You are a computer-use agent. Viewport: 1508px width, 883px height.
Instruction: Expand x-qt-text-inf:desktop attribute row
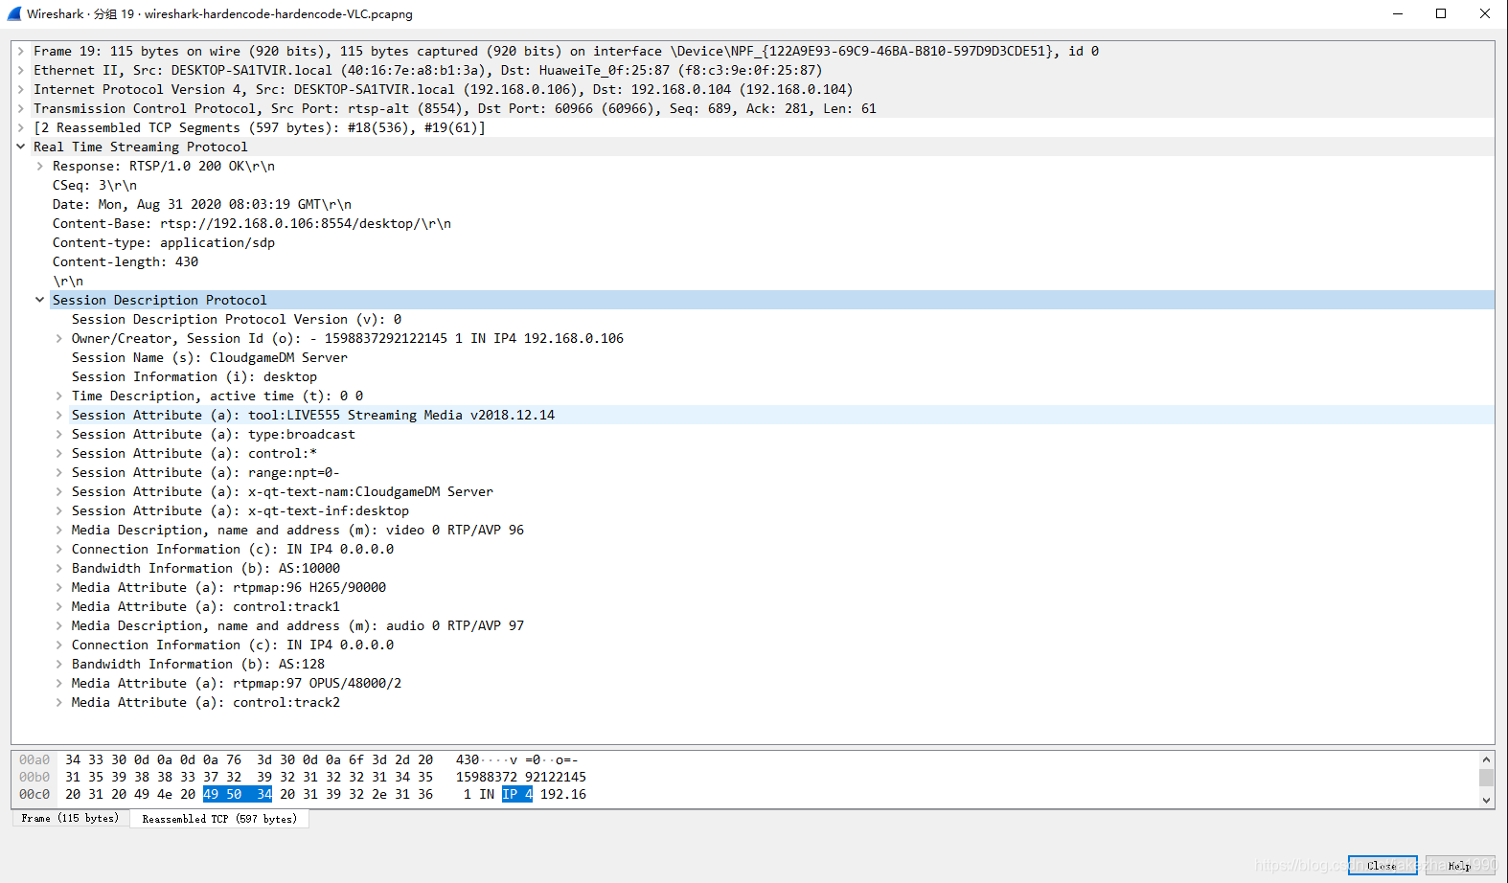[59, 510]
